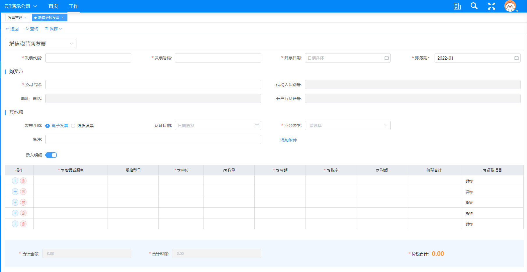527x272 pixels.
Task: Click the 认证日期 date input
Action: click(x=218, y=125)
